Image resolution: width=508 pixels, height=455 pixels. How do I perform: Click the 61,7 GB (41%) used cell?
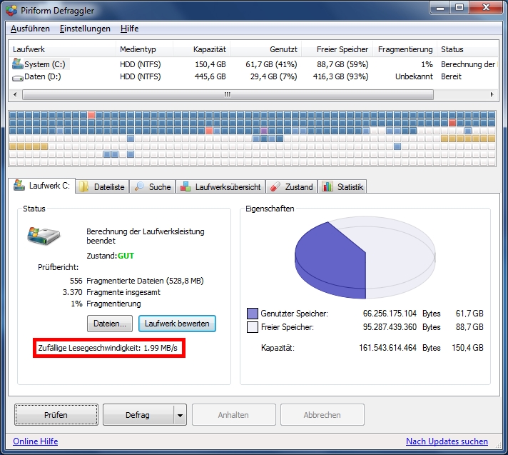[x=271, y=64]
